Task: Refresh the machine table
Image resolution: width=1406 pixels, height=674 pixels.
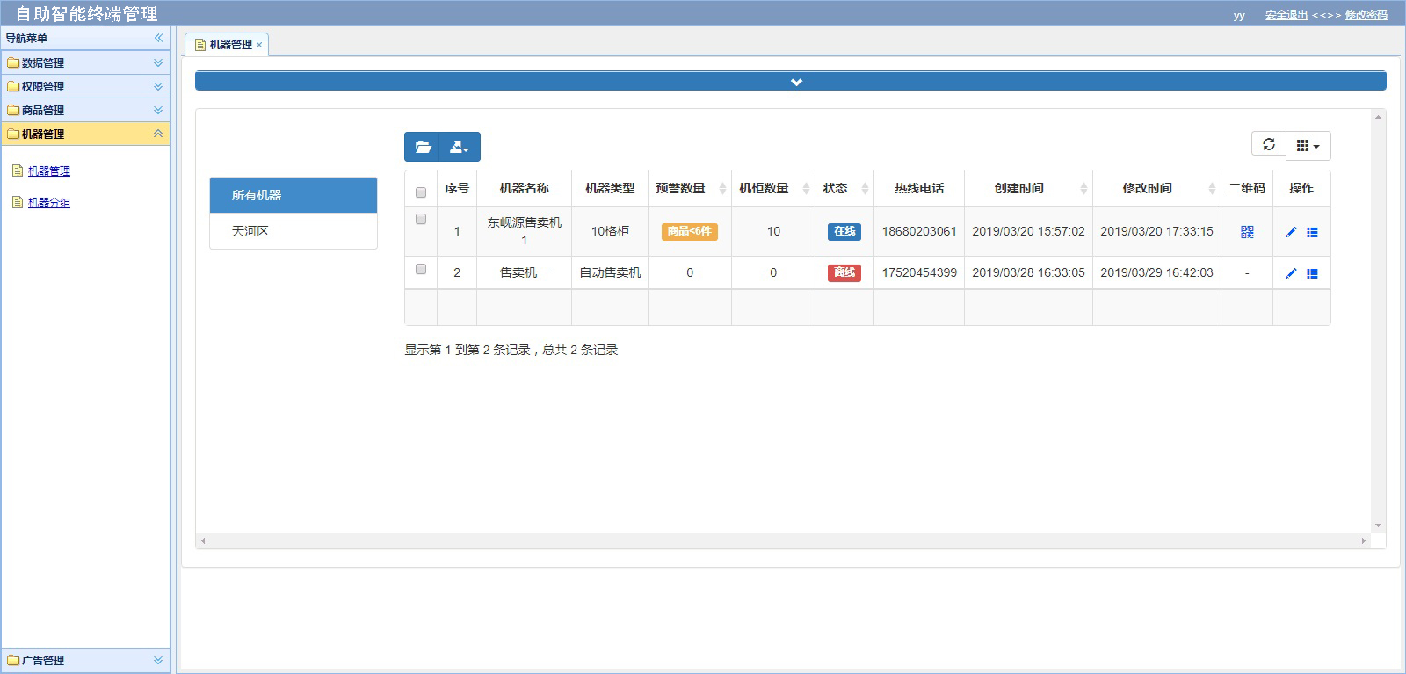Action: click(1269, 145)
